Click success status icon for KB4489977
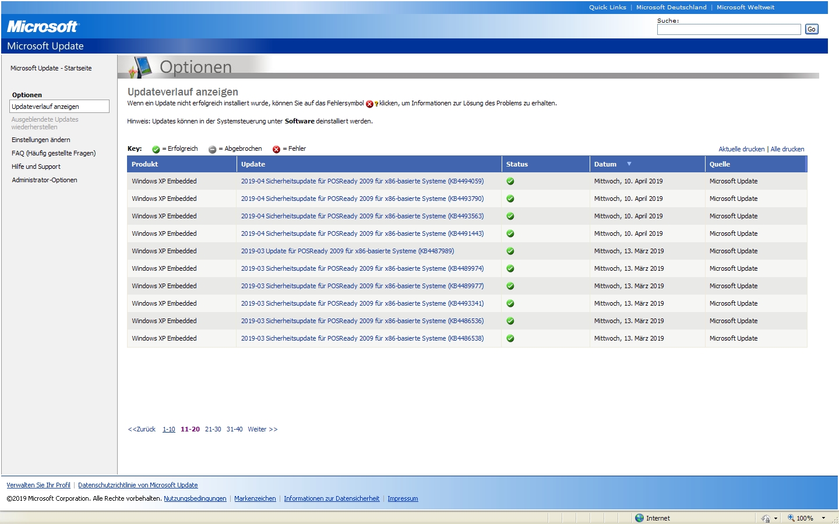This screenshot has height=524, width=839. tap(510, 286)
